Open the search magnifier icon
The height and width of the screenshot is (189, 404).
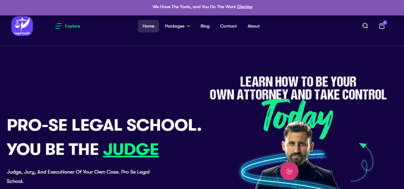coord(365,26)
